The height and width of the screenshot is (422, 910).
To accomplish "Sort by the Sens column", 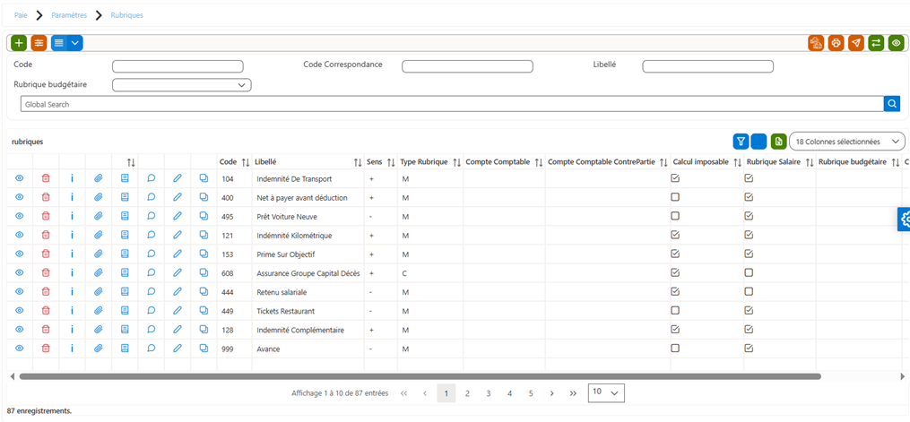I will [391, 163].
